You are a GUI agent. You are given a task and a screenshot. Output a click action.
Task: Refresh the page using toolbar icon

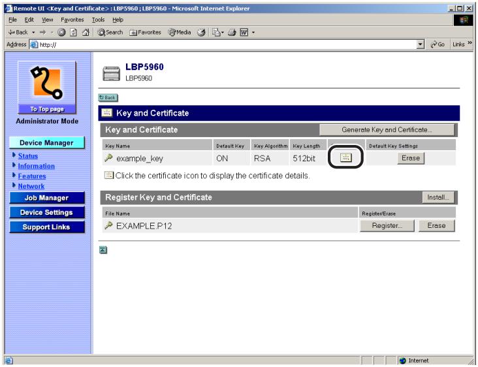click(x=74, y=32)
